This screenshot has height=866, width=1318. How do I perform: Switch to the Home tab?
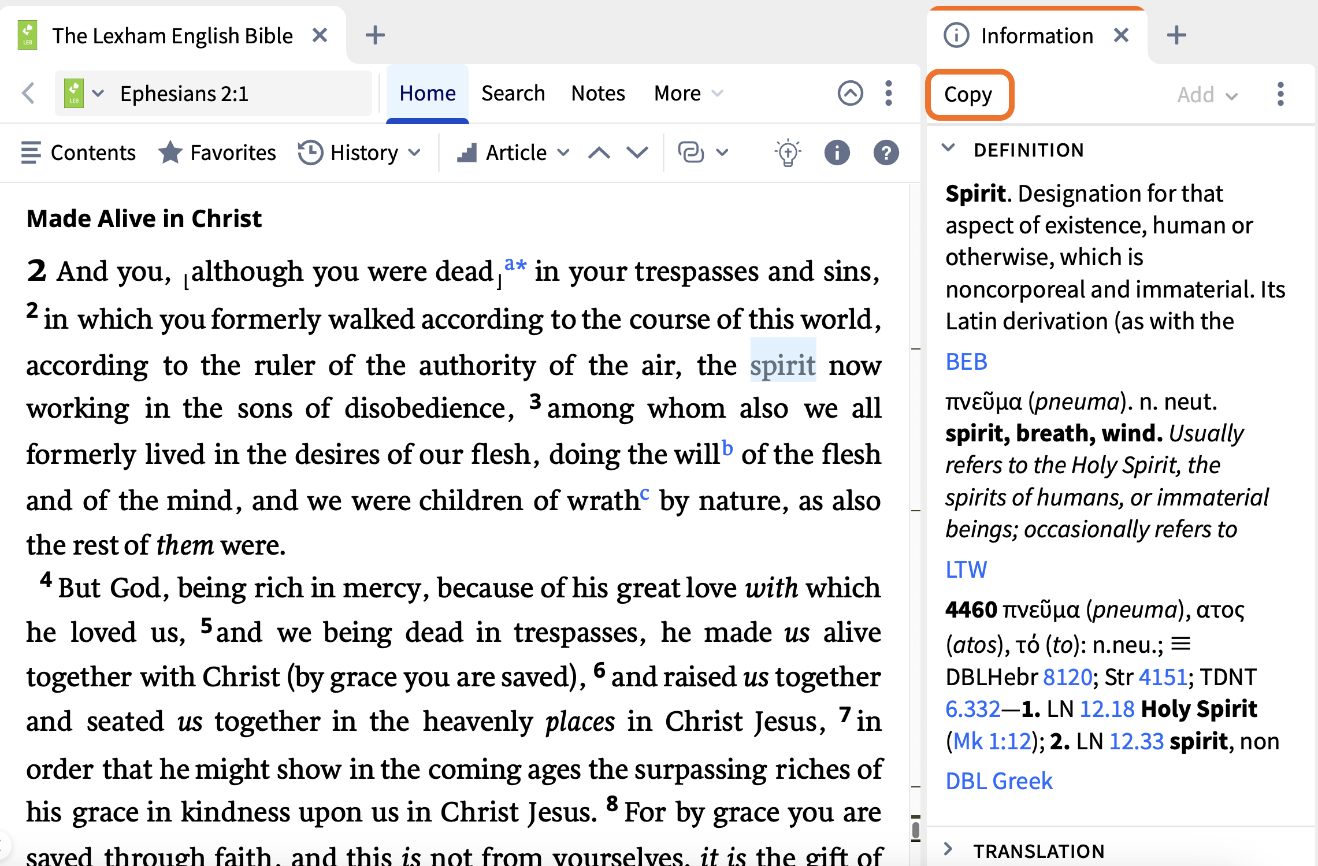pyautogui.click(x=428, y=93)
